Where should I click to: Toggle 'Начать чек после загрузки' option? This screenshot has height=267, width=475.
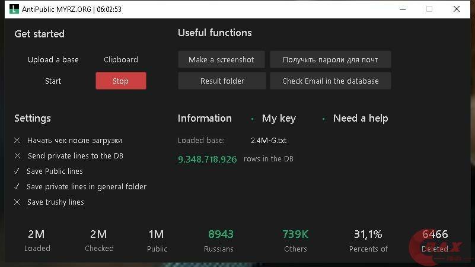click(18, 141)
